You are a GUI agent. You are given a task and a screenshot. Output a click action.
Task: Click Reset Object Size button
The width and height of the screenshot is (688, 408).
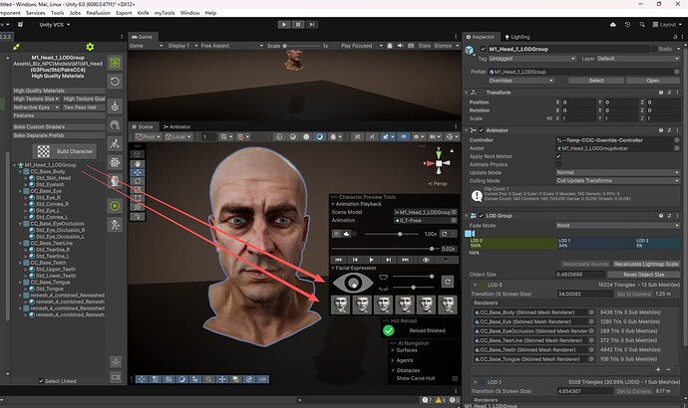pos(644,275)
